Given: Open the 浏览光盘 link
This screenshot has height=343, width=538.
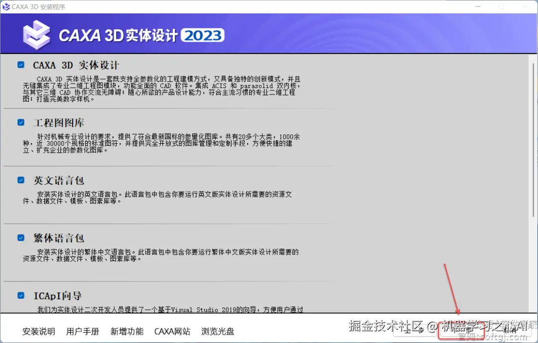Looking at the screenshot, I should point(218,332).
